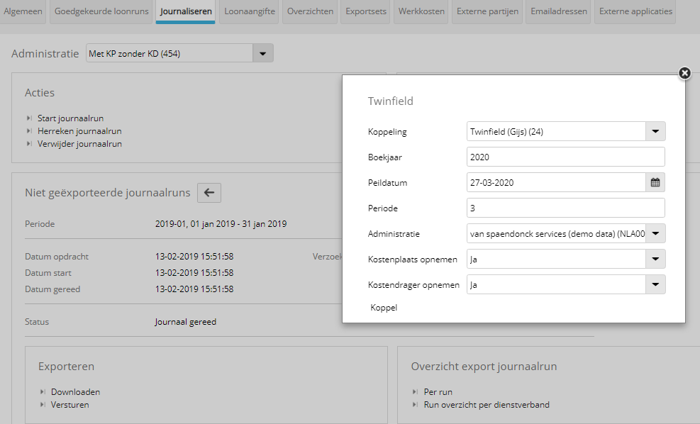
Task: Click the Journaal gereed status text
Action: (x=186, y=322)
